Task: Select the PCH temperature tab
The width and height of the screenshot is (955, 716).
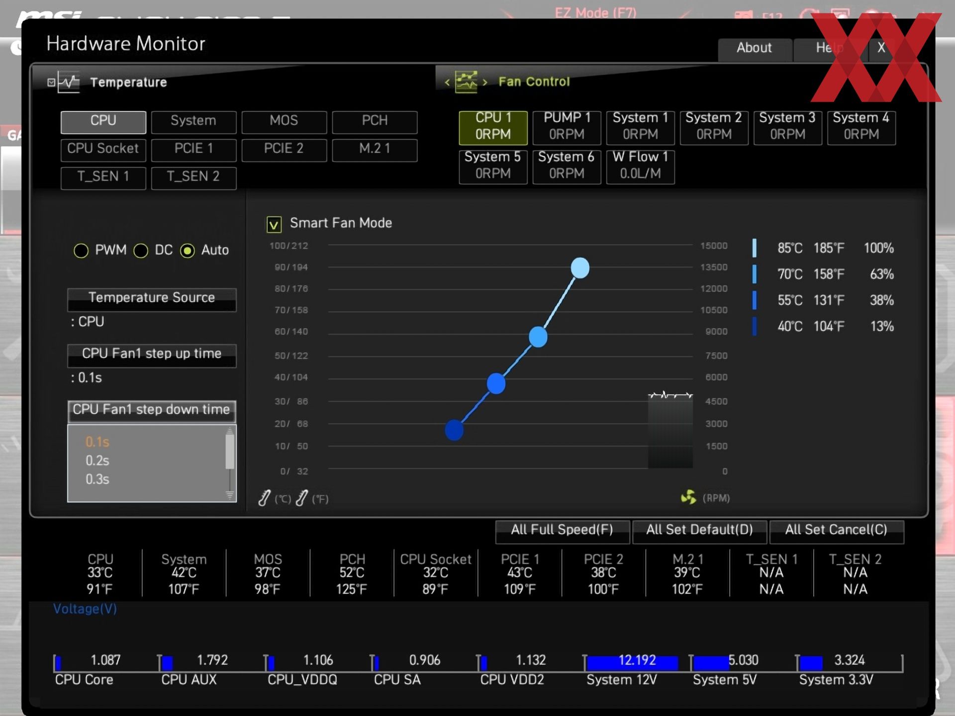Action: pyautogui.click(x=375, y=122)
